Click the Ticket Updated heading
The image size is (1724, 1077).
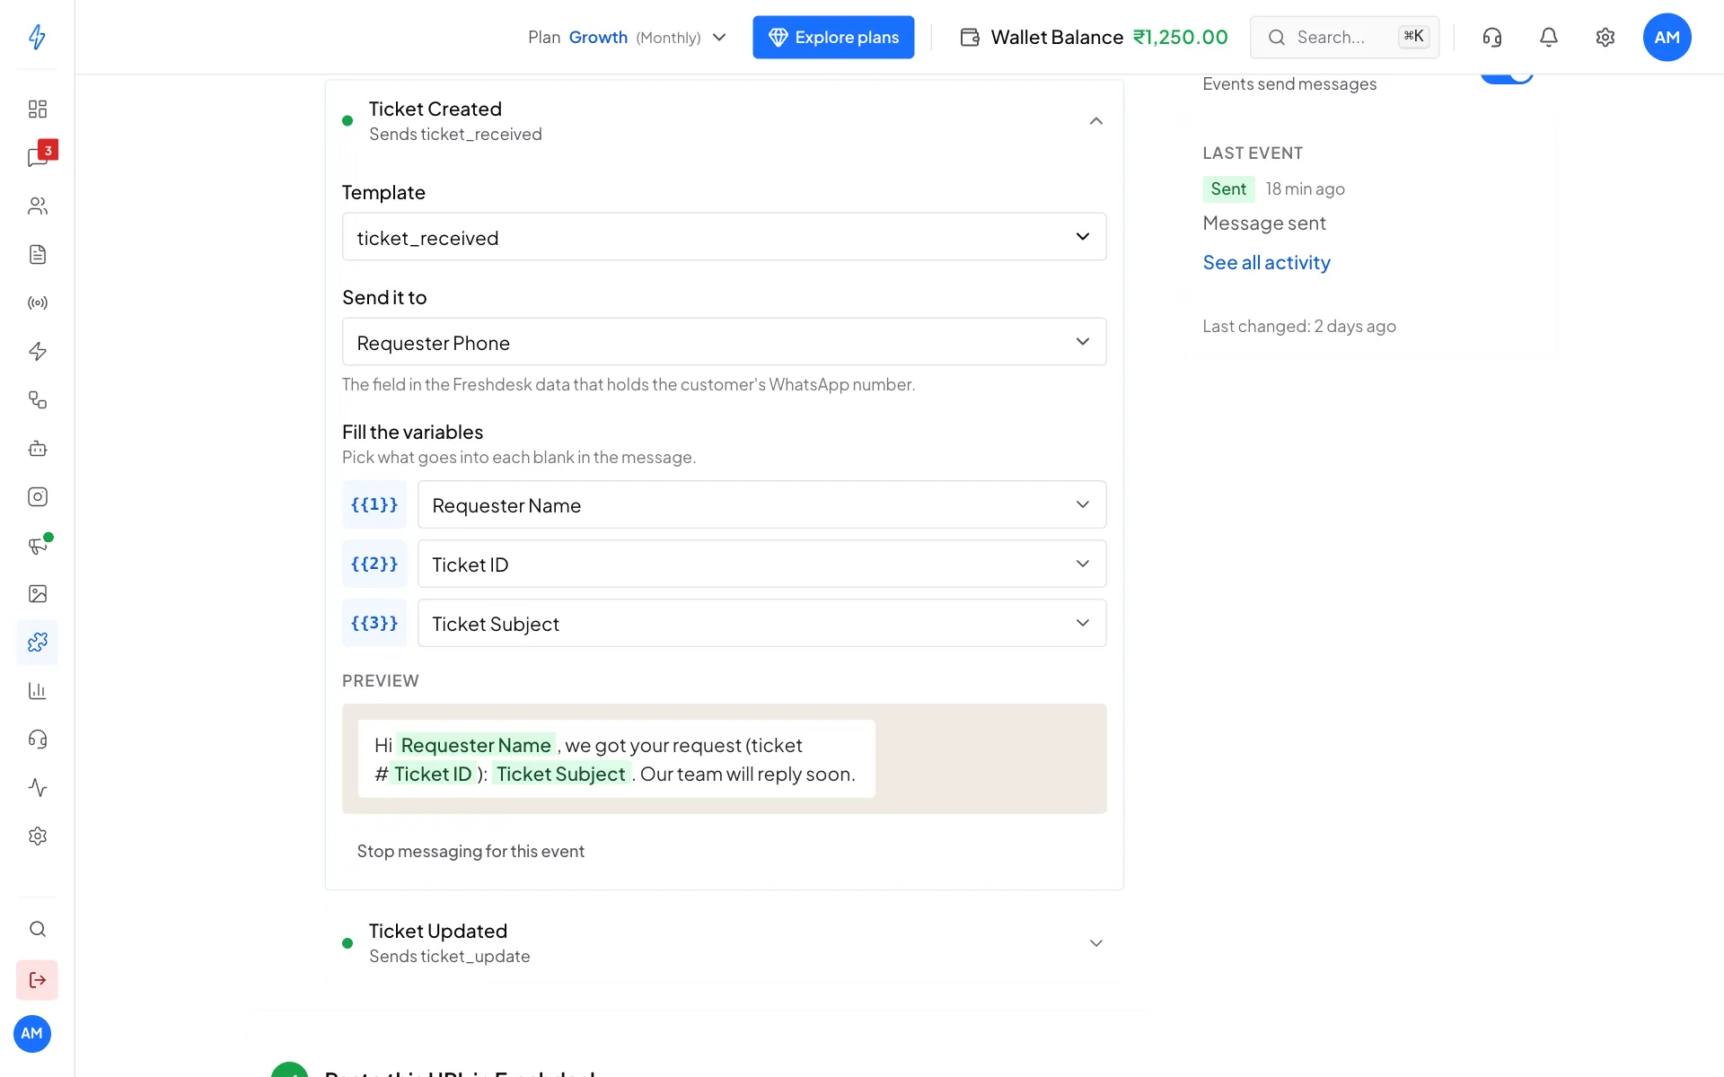click(x=438, y=931)
